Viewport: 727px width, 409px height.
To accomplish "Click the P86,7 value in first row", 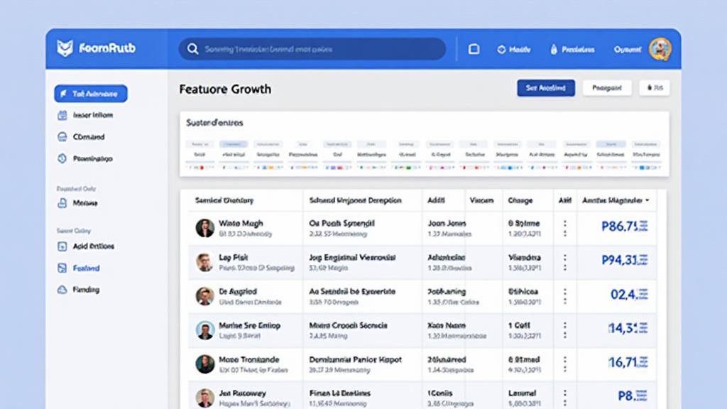I will [620, 227].
